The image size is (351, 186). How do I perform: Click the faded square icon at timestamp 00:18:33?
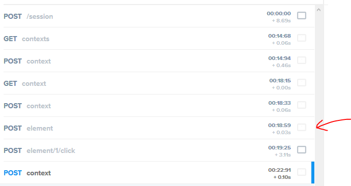coord(302,105)
